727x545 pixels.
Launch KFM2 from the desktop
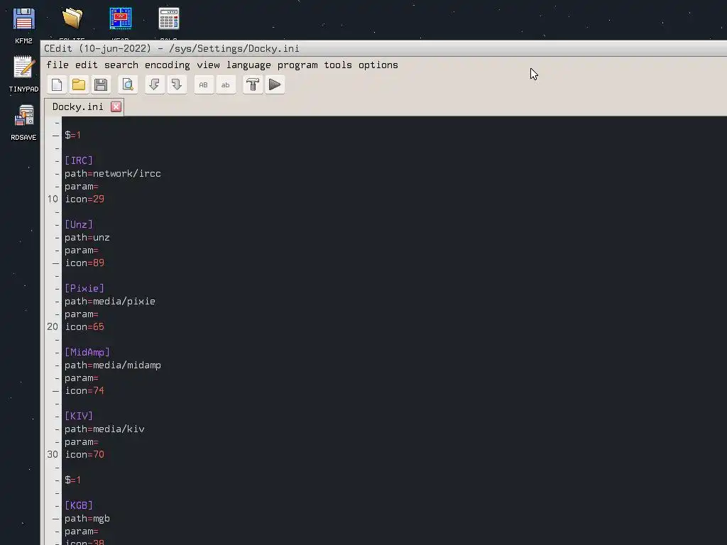click(x=23, y=26)
